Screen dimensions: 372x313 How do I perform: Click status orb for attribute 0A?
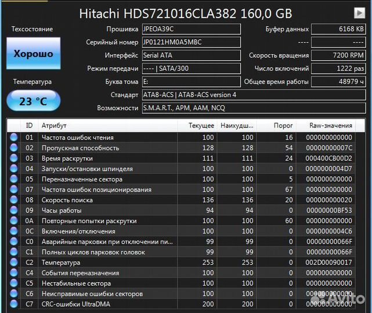click(x=14, y=221)
